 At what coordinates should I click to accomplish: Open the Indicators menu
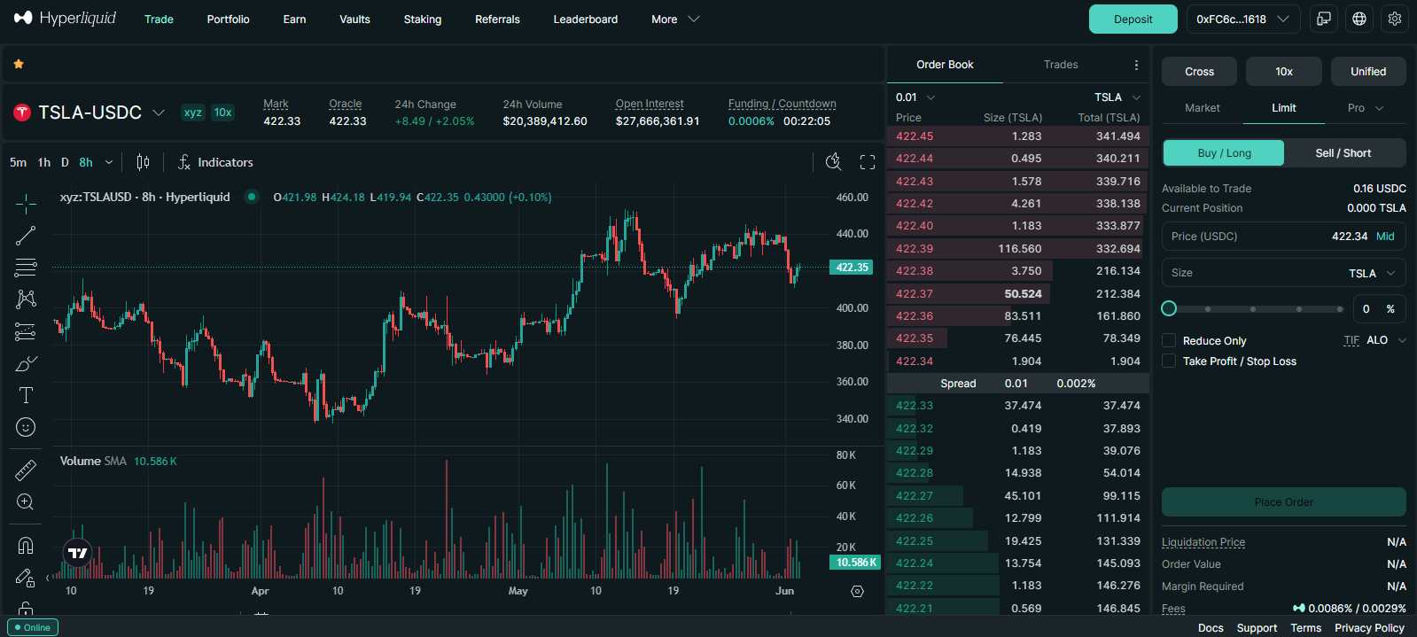(215, 162)
